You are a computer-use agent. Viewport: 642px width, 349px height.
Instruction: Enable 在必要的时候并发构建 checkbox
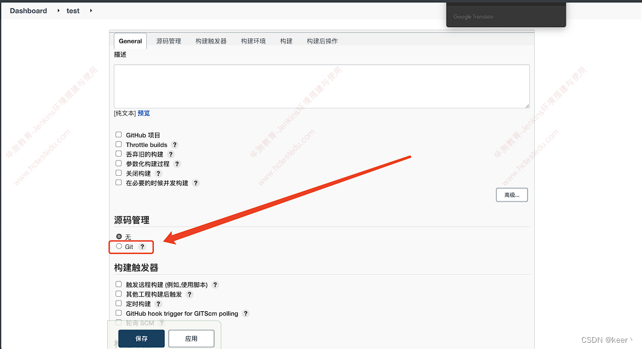[119, 183]
